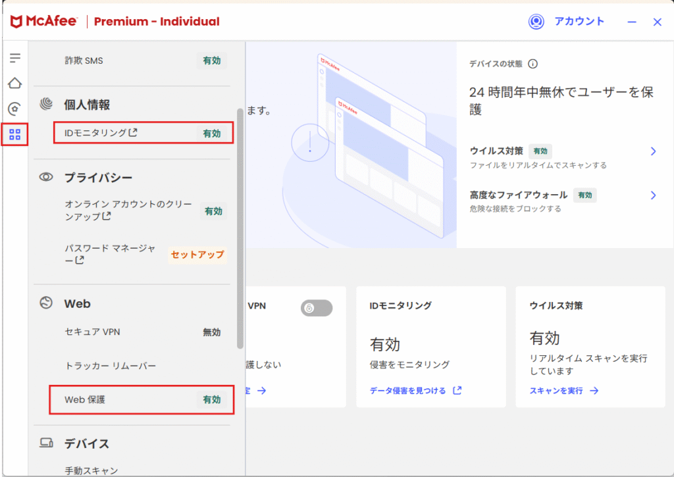Click the external link icon after オンライン アカウントのクリーンアップ
This screenshot has height=477, width=674.
[x=106, y=216]
